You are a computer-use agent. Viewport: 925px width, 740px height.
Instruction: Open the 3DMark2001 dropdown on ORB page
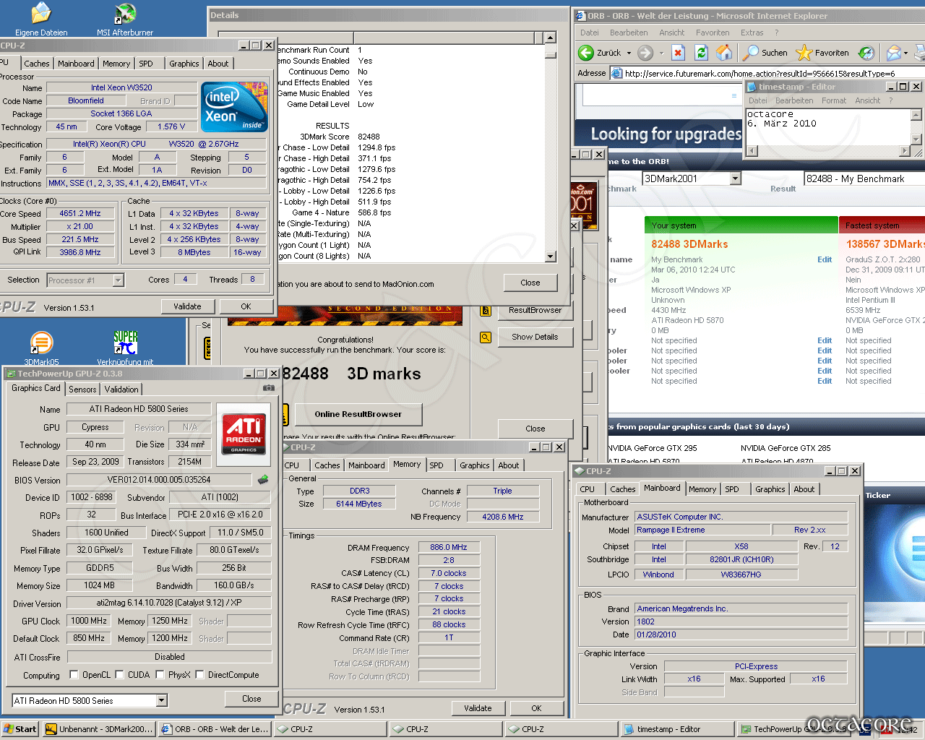click(735, 178)
